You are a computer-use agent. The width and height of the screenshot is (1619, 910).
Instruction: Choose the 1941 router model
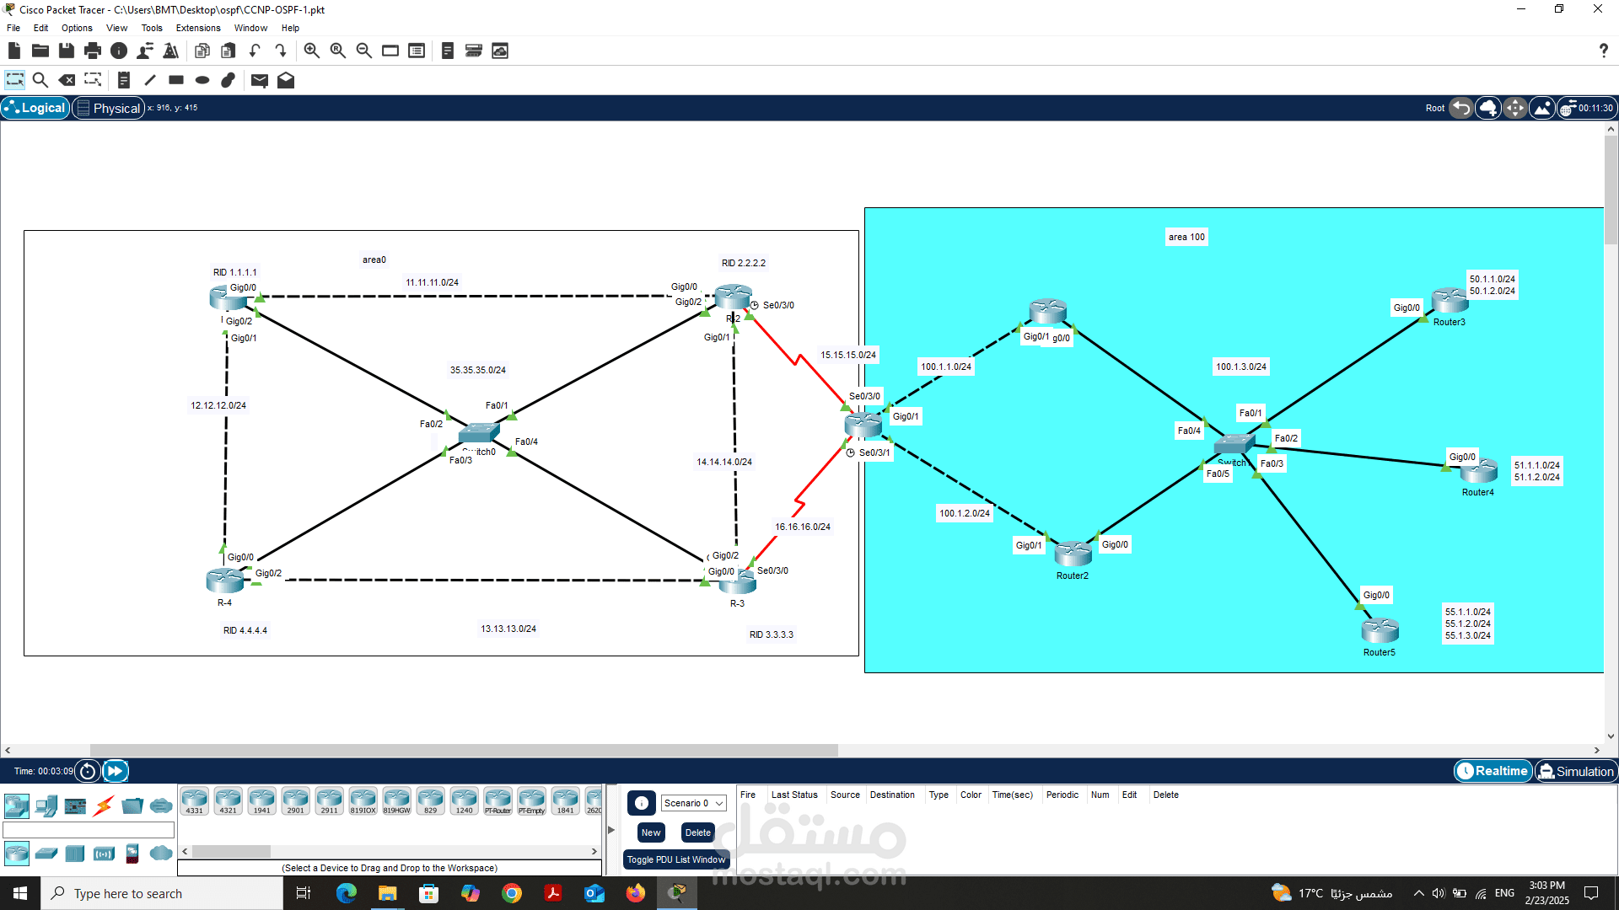tap(261, 801)
